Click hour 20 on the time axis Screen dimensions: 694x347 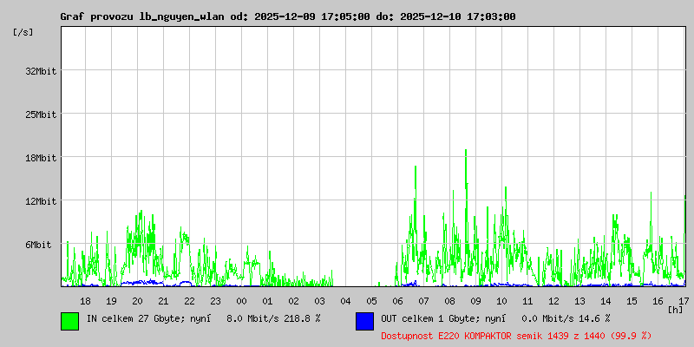pyautogui.click(x=137, y=301)
